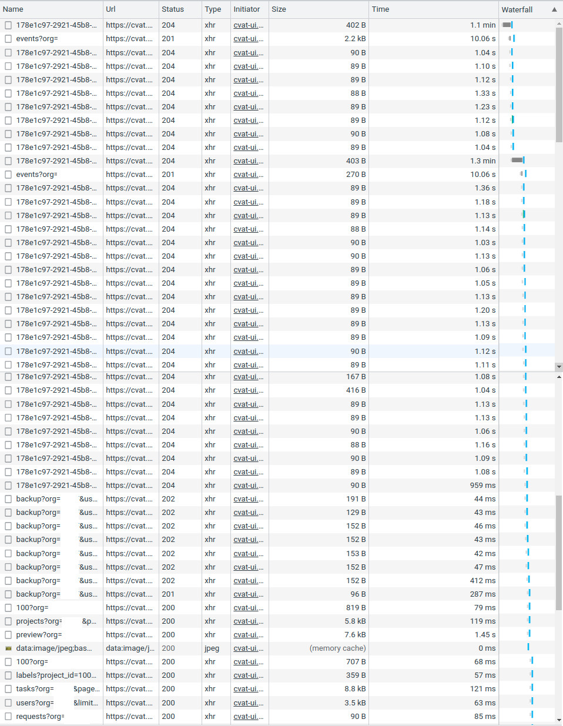
Task: Click the sort arrow on the Waterfall column
Action: (554, 9)
